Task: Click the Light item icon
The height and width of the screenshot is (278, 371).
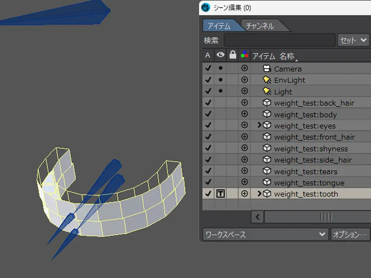Action: (x=266, y=92)
